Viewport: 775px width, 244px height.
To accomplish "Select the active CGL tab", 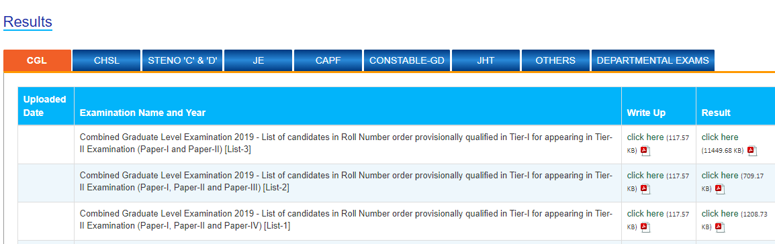I will click(x=37, y=60).
